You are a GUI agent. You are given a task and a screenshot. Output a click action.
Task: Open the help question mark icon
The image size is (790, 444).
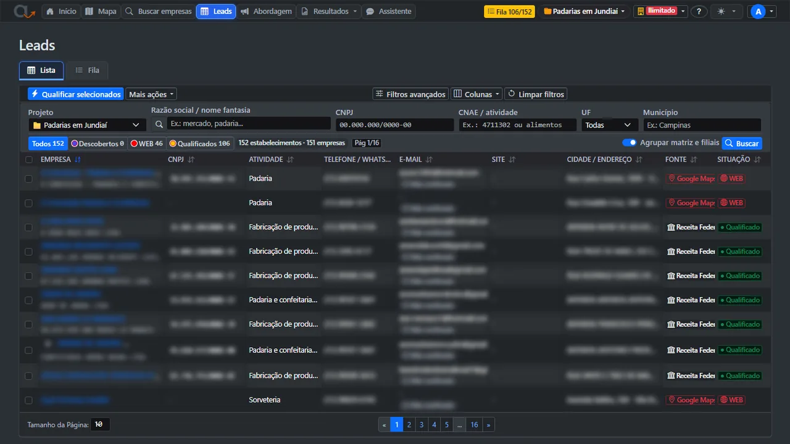(x=699, y=12)
